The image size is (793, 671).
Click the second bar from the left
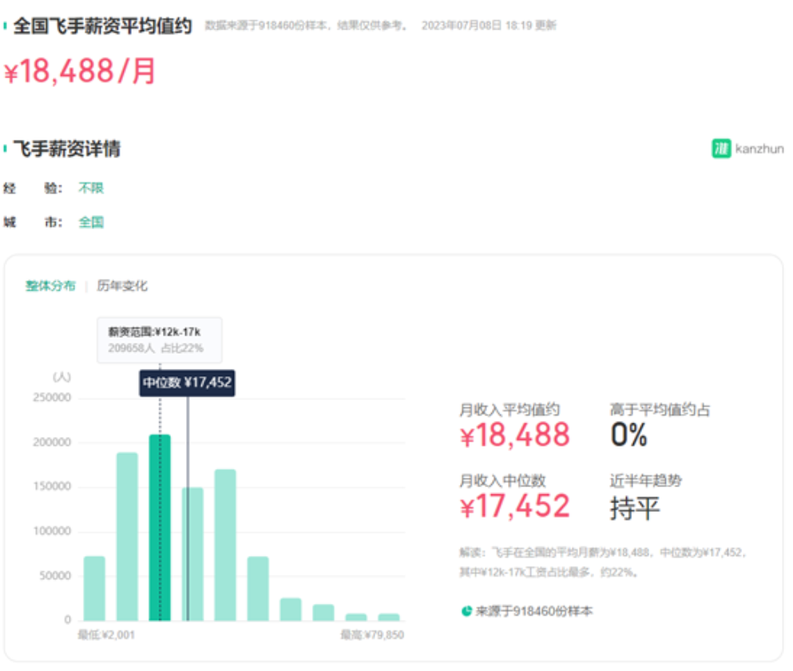[127, 536]
